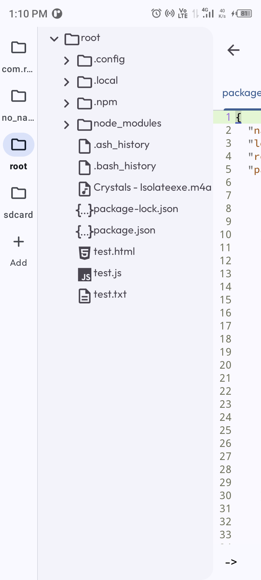
Task: Open the test.html HTML5 file icon
Action: click(x=84, y=252)
